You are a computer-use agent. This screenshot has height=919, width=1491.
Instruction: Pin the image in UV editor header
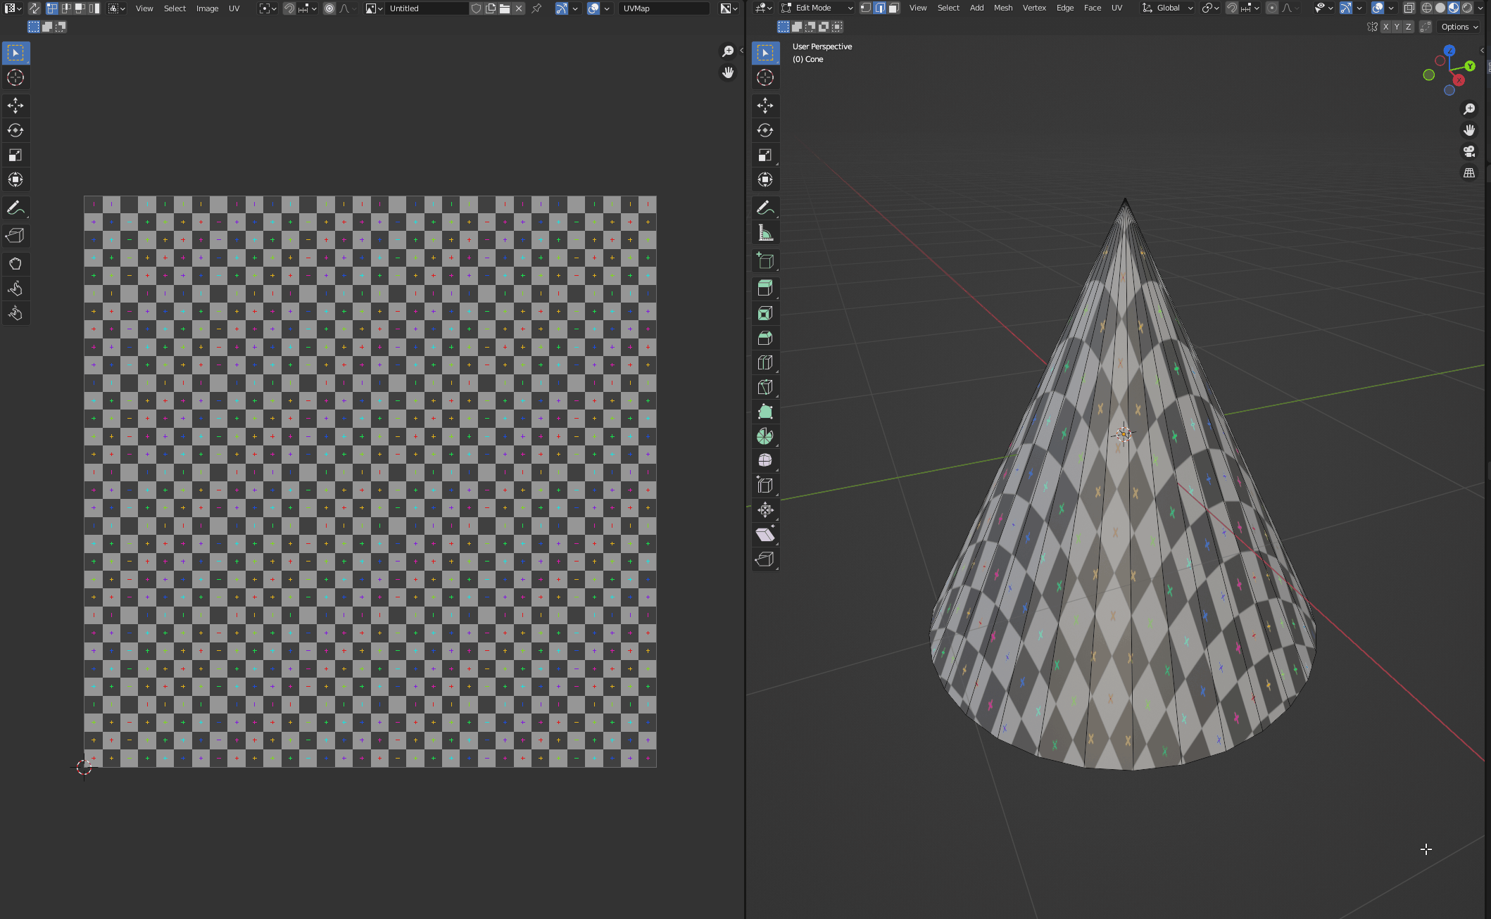tap(536, 8)
